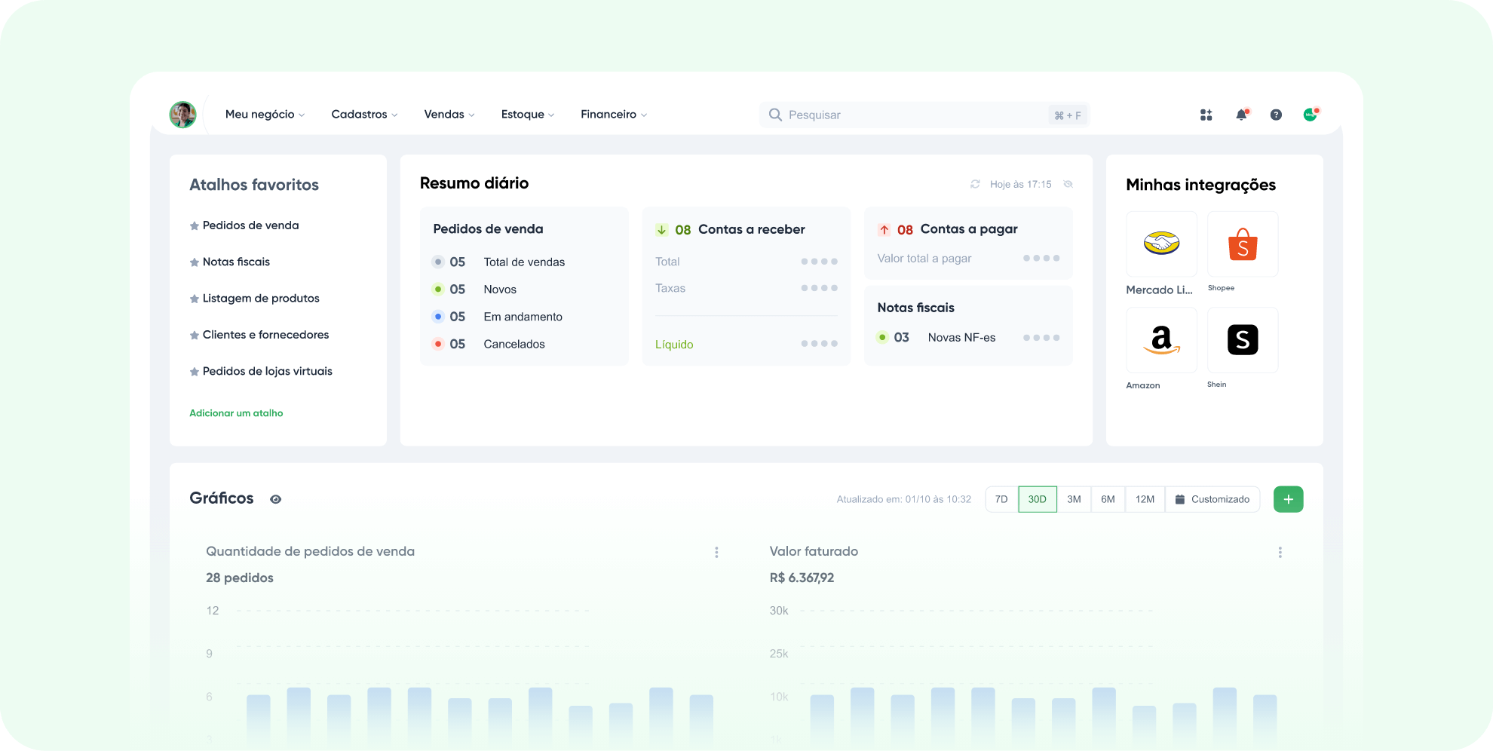Expand the Meu negócio menu
This screenshot has height=751, width=1493.
coord(265,115)
